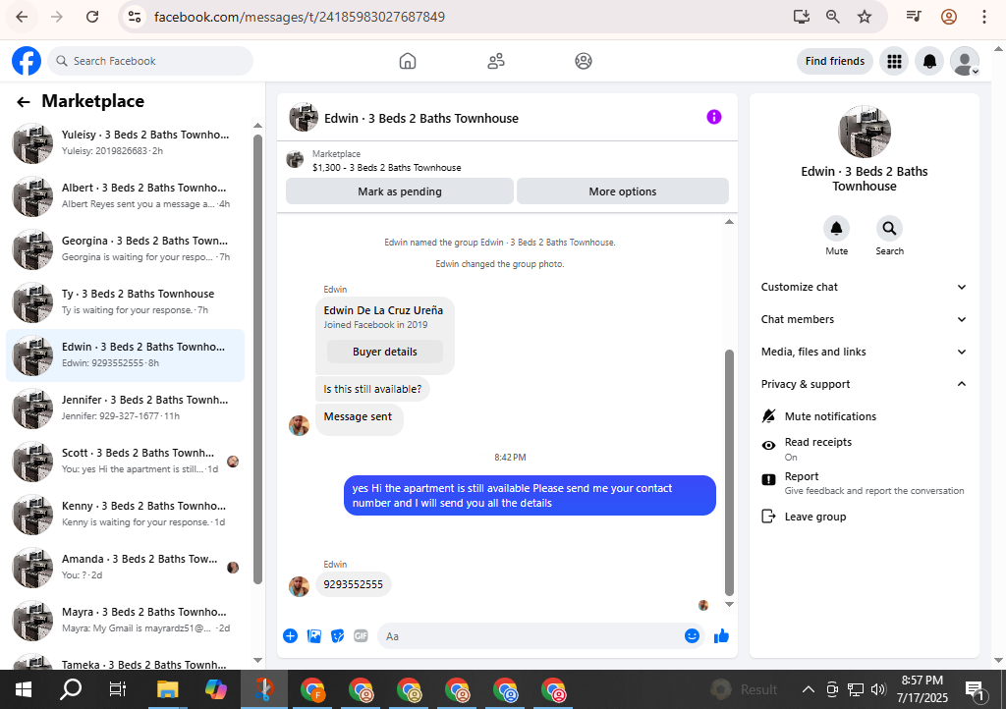The height and width of the screenshot is (709, 1006).
Task: Open Amanda conversation in list
Action: click(125, 568)
